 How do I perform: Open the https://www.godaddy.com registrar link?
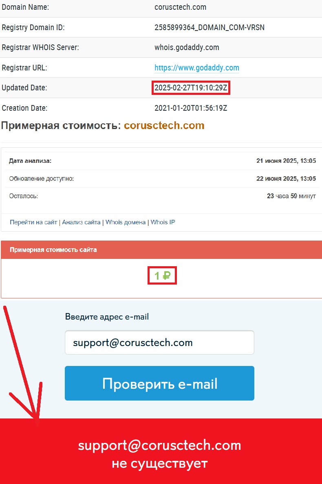pyautogui.click(x=196, y=68)
